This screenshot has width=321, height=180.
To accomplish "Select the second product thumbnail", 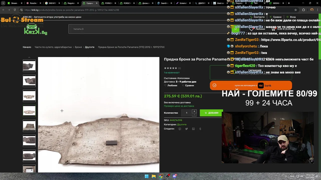I will click(x=29, y=81).
